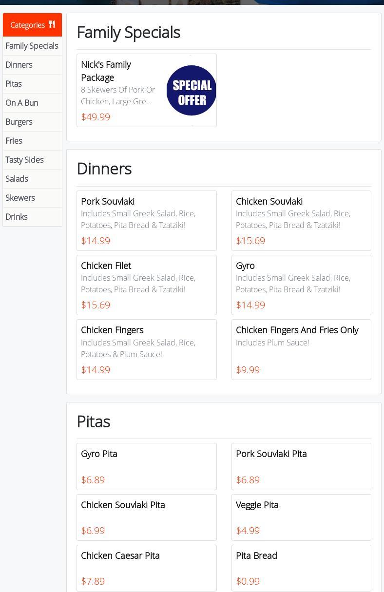384x592 pixels.
Task: Open the Burgers category link
Action: point(19,122)
